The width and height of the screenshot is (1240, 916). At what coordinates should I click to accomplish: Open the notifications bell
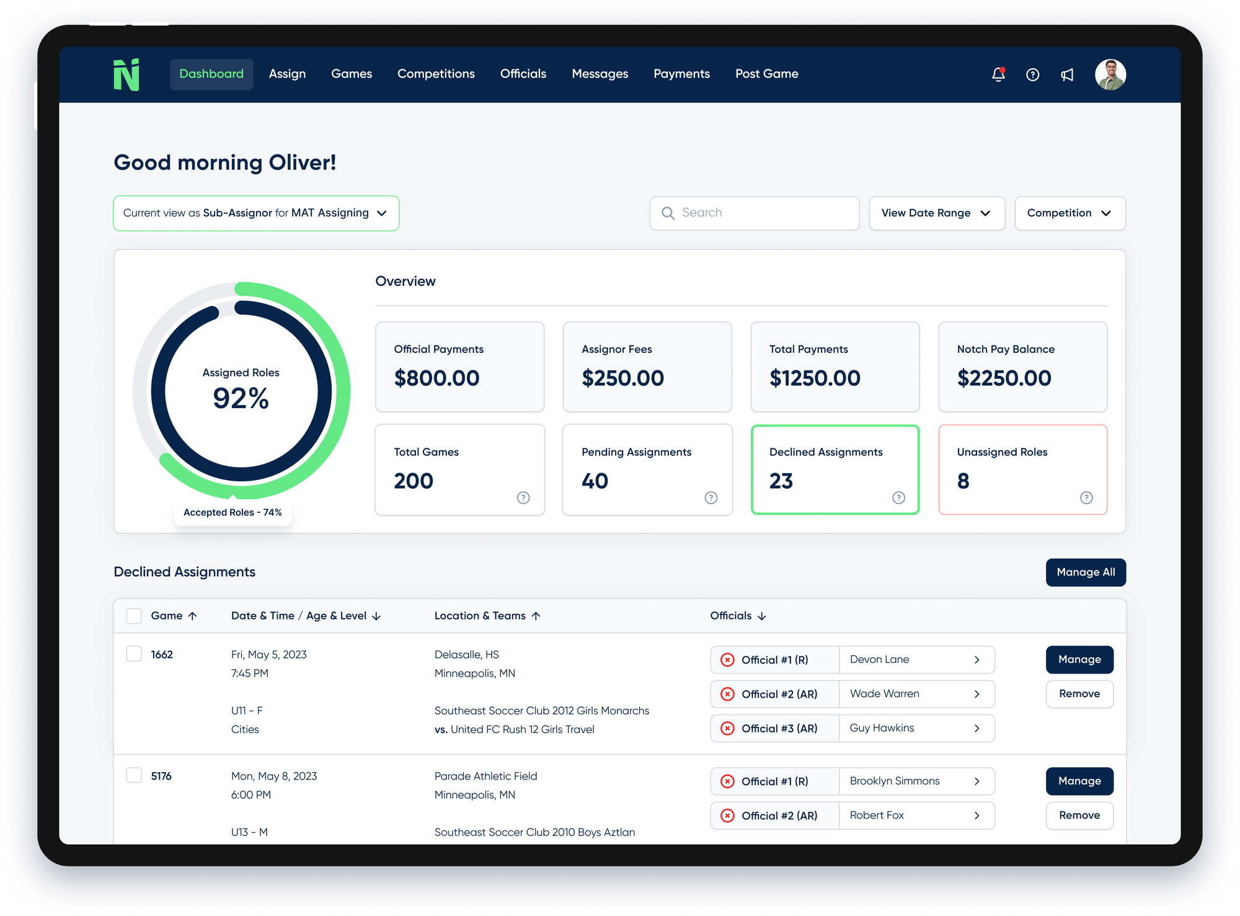[998, 74]
